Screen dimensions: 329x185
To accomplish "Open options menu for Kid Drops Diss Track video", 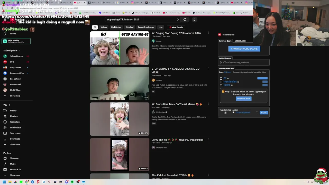I will (x=208, y=104).
